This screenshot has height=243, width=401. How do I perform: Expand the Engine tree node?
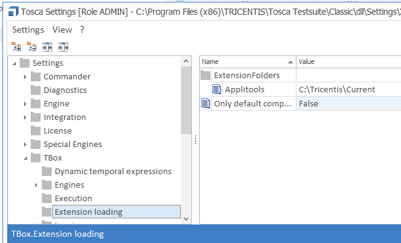(x=25, y=103)
